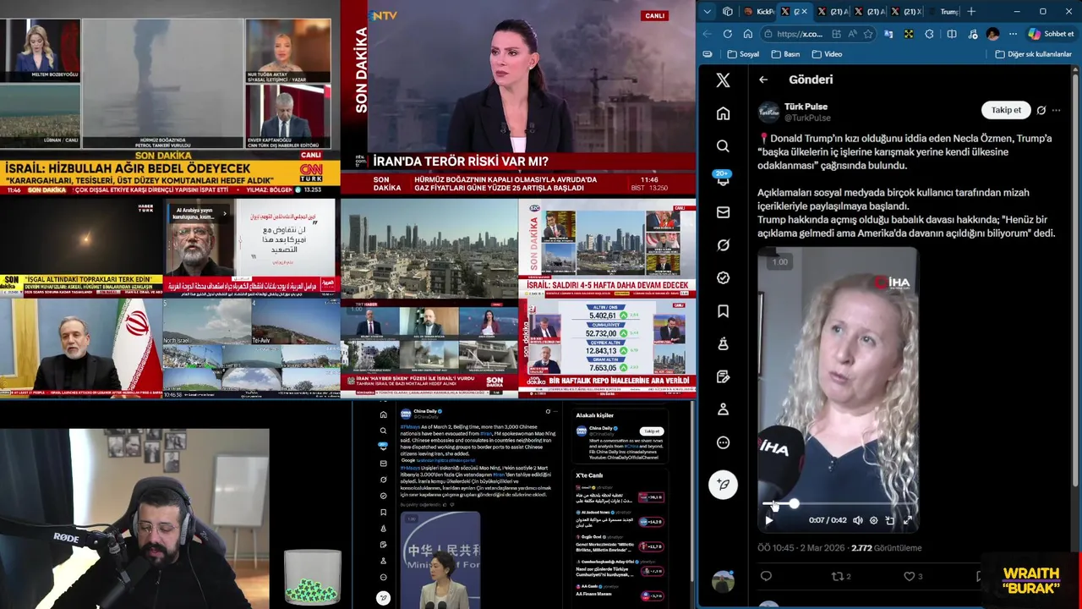The image size is (1082, 609).
Task: Go back using the Gönderi header arrow
Action: tap(763, 80)
